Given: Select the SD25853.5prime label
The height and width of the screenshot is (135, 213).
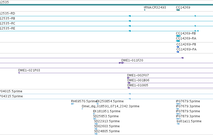Looking at the screenshot, I should coord(106,117).
